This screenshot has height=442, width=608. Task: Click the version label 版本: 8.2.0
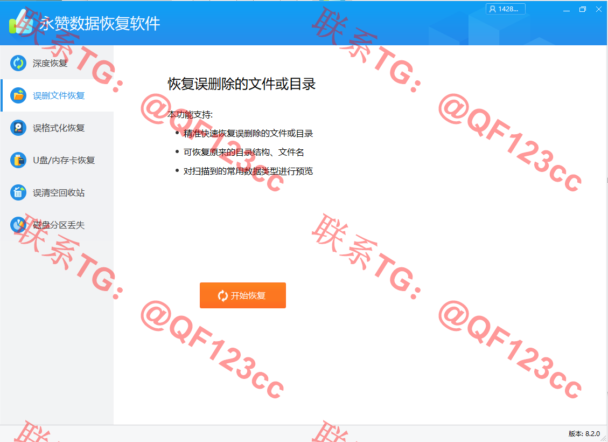(x=584, y=434)
